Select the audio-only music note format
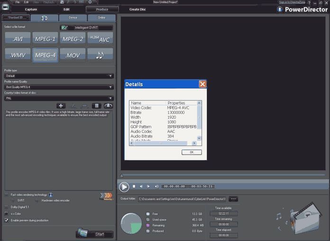 (100, 55)
